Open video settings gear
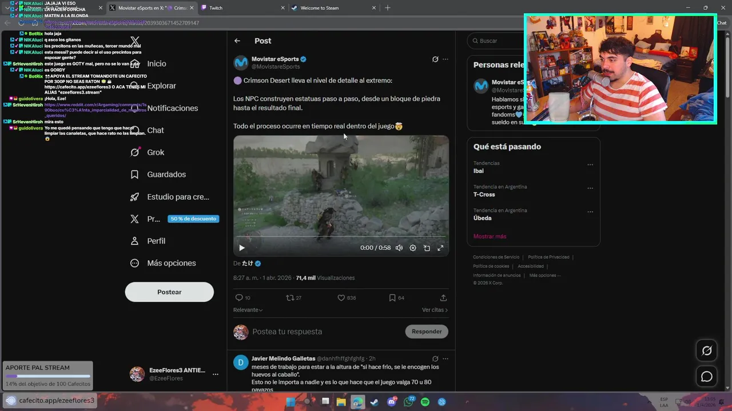This screenshot has height=411, width=732. (413, 248)
